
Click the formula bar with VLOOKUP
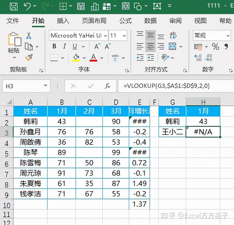[176, 86]
